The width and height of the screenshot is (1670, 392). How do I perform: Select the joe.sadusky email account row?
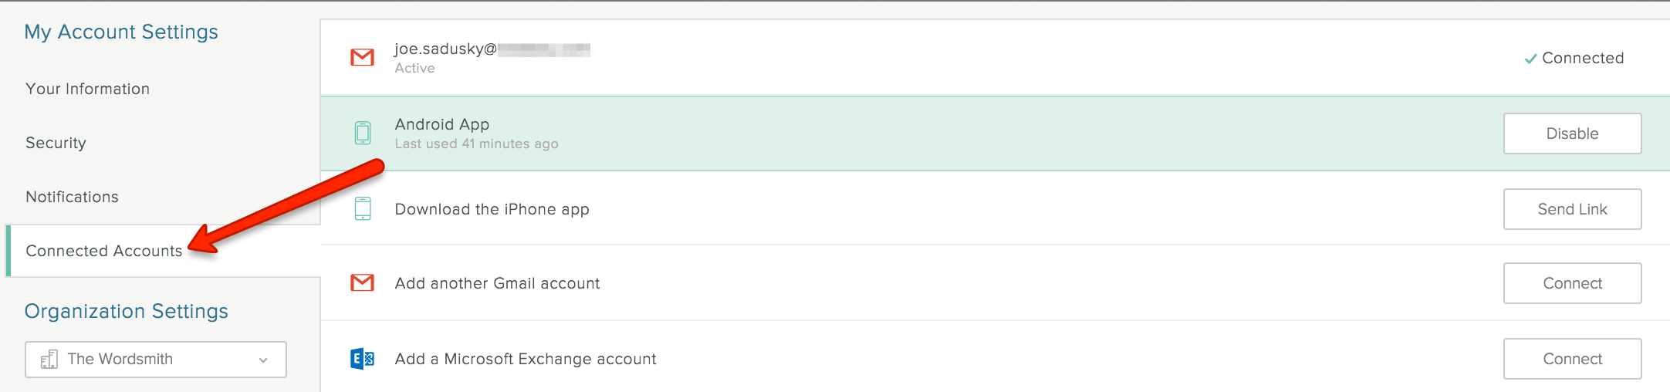[x=996, y=58]
